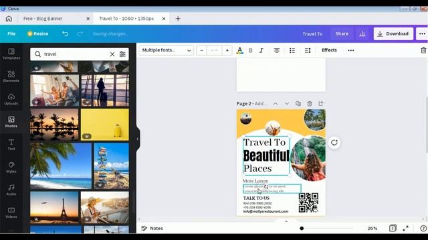Open the Text panel
This screenshot has height=240, width=428.
pyautogui.click(x=11, y=145)
